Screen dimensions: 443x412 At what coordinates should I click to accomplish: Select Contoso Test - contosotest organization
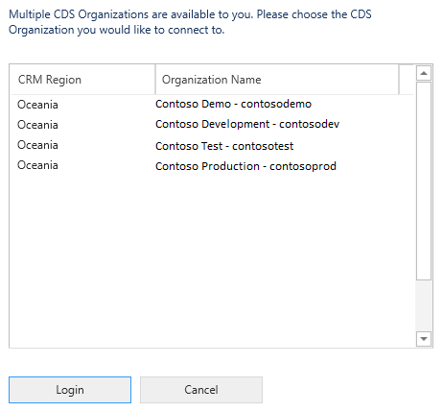coord(224,146)
